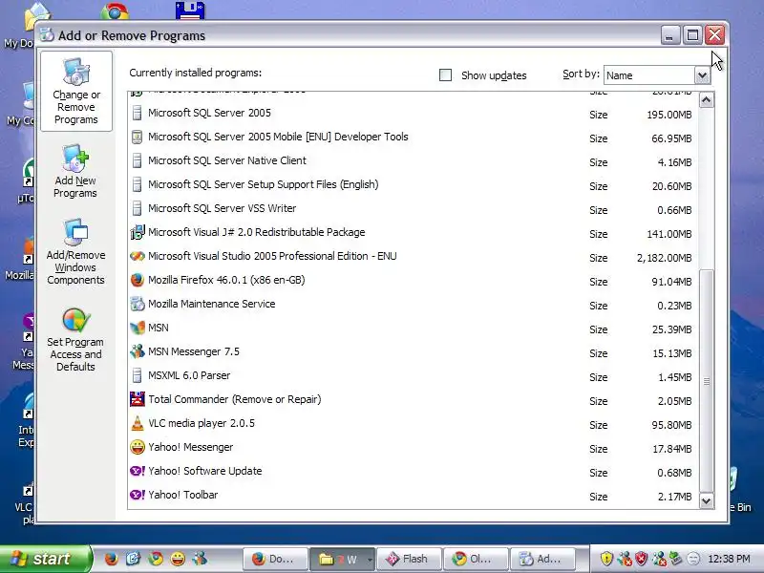Image resolution: width=764 pixels, height=573 pixels.
Task: Click yellow security shield tray icon
Action: click(x=606, y=559)
